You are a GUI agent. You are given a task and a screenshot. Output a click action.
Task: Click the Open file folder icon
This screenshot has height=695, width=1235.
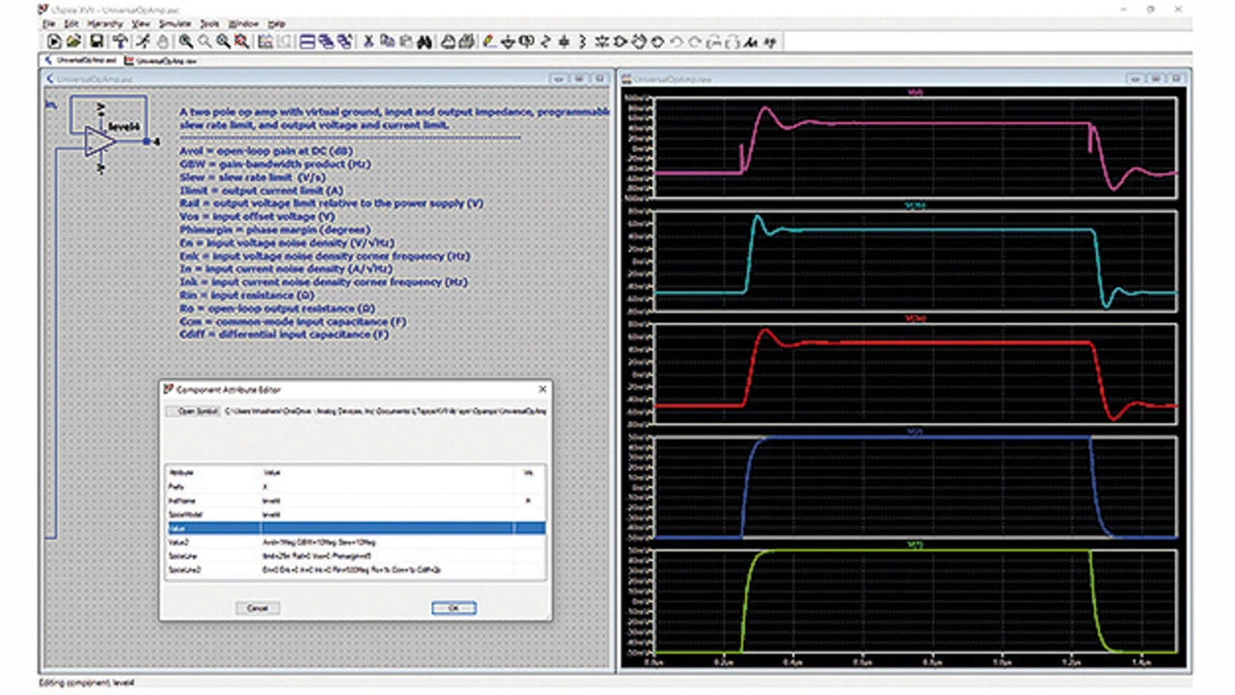click(74, 41)
